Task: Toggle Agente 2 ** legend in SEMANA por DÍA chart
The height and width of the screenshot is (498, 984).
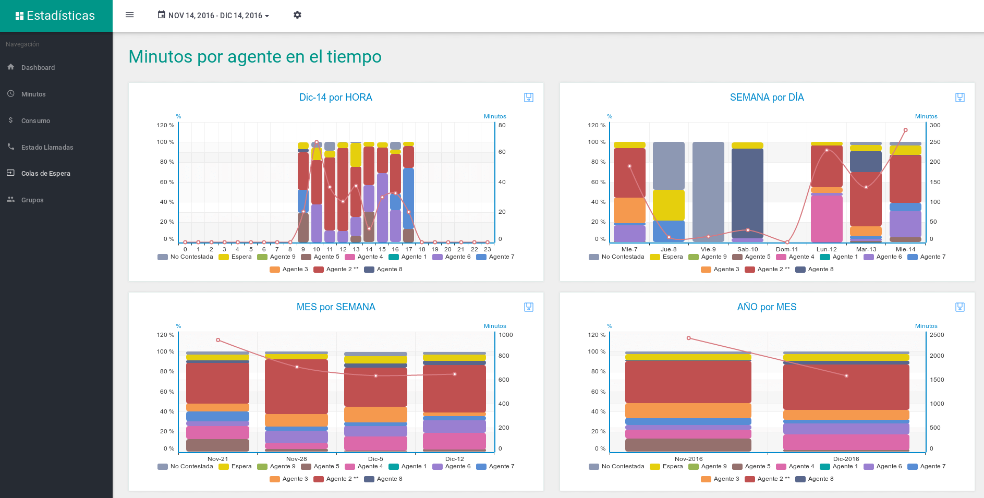Action: pyautogui.click(x=768, y=269)
